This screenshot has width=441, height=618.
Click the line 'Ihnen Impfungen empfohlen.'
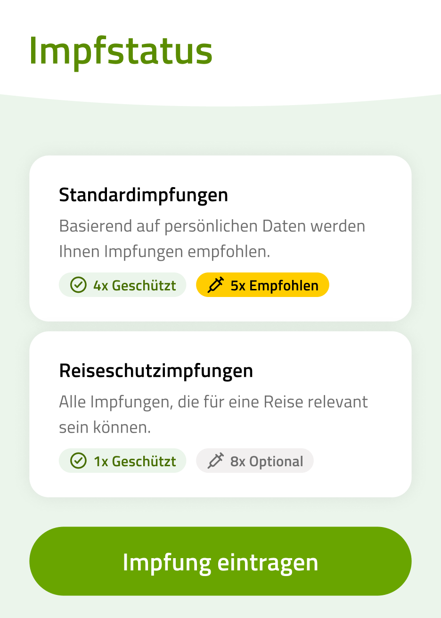point(164,252)
